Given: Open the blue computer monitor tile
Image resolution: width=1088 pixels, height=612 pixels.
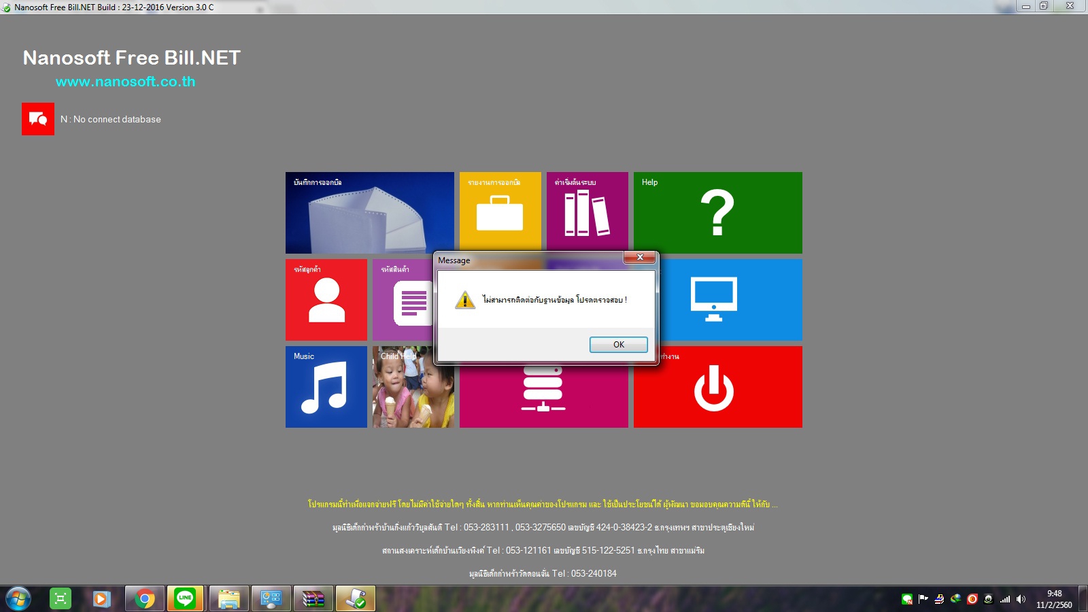Looking at the screenshot, I should (731, 300).
